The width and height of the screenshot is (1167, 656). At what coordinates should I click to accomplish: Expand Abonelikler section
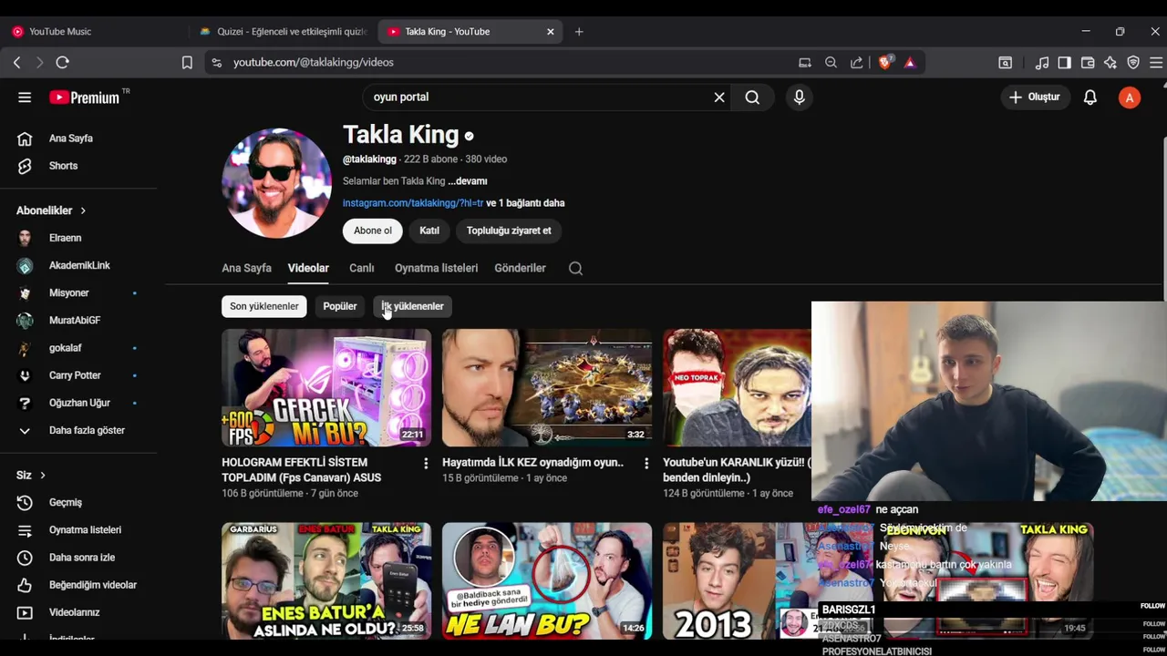tap(51, 210)
